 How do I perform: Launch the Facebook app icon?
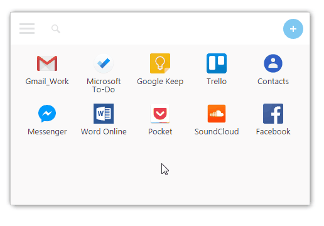tap(273, 114)
